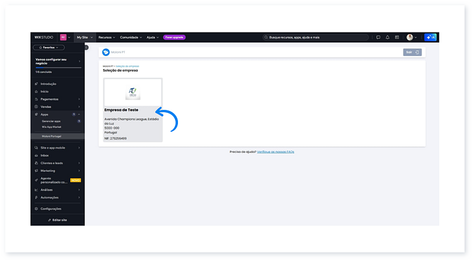The height and width of the screenshot is (261, 473).
Task: Open the Recursos menu
Action: pyautogui.click(x=106, y=37)
